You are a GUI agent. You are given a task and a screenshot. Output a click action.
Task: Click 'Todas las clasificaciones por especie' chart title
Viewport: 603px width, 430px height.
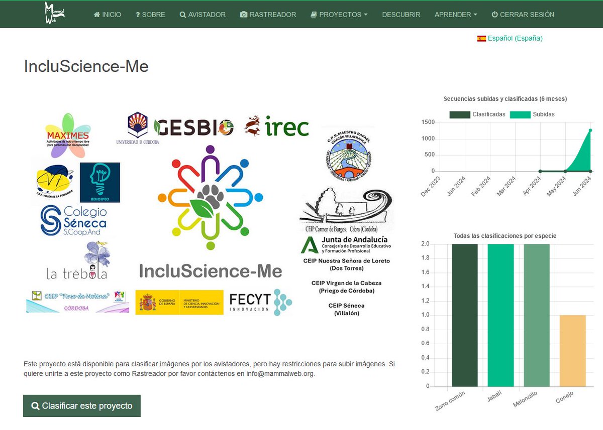505,235
